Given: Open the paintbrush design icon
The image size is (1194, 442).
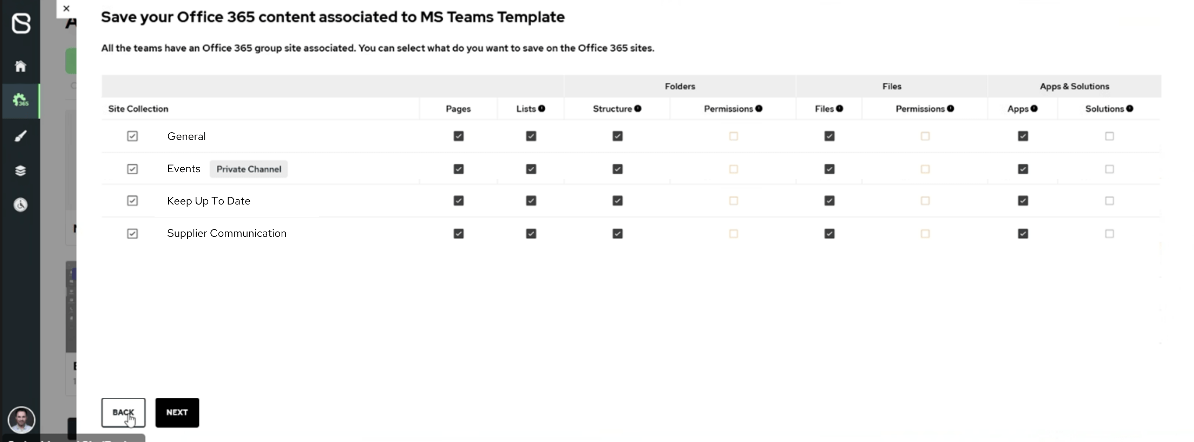Looking at the screenshot, I should click(20, 136).
